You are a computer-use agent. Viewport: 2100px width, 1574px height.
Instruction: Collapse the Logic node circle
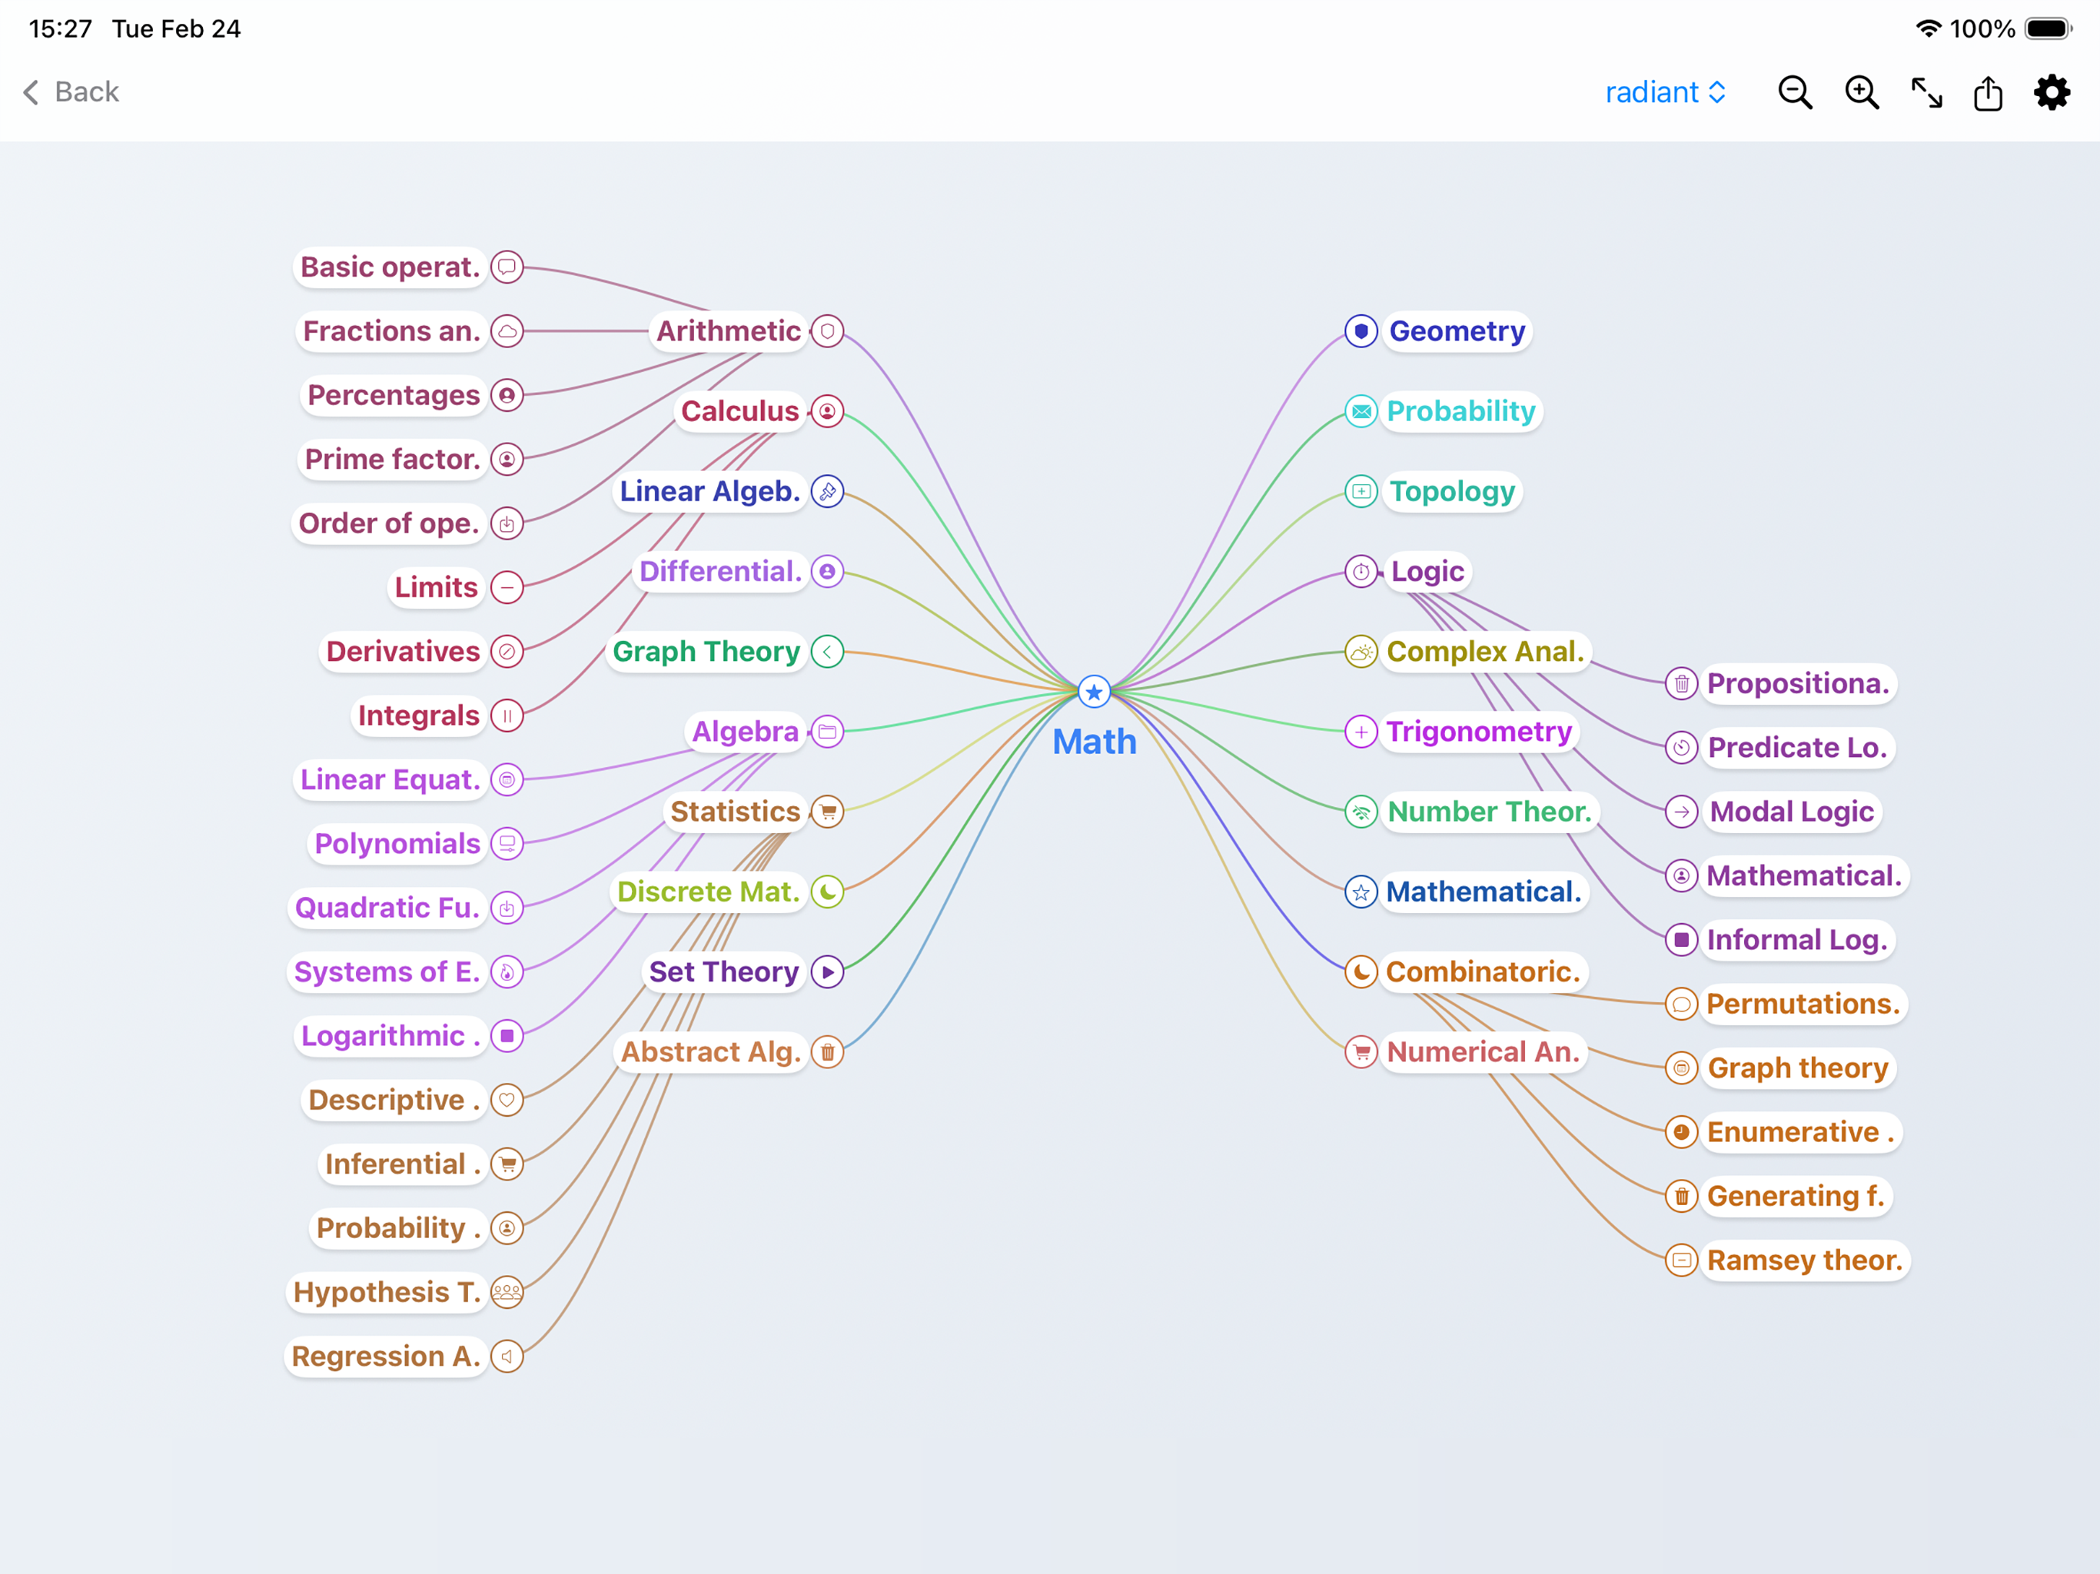coord(1361,572)
